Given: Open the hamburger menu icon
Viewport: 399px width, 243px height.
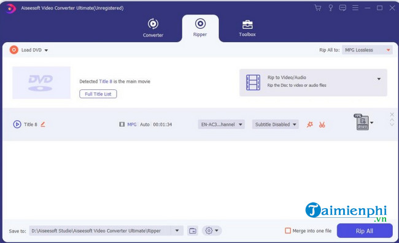Looking at the screenshot, I should click(x=355, y=8).
